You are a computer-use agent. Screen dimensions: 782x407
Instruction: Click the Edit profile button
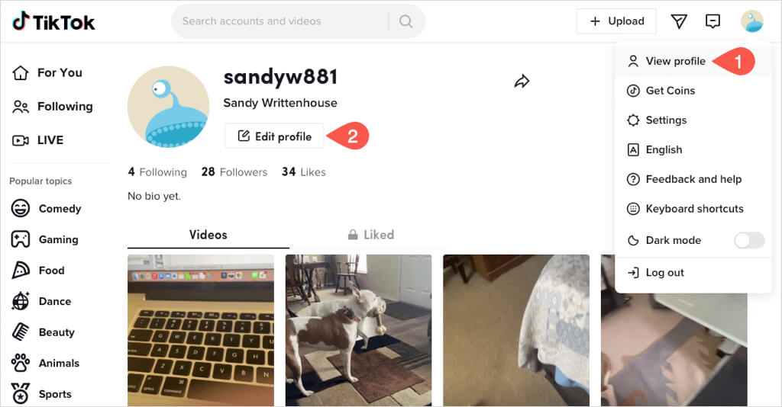pos(274,136)
